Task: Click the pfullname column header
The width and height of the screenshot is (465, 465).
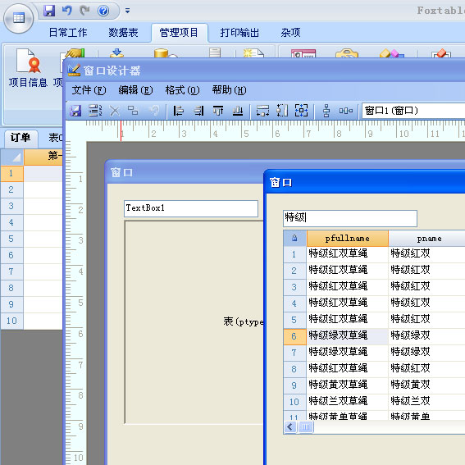Action: (x=347, y=239)
